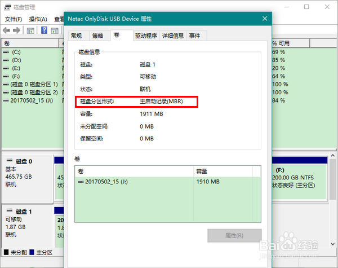The image size is (338, 268).
Task: Switch to the 驱动程序 tab
Action: pos(146,36)
